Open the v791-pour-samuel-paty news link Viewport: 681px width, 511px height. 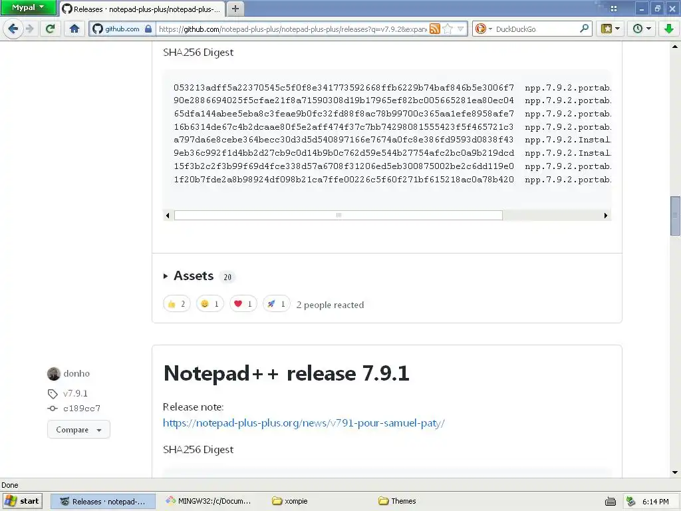303,423
